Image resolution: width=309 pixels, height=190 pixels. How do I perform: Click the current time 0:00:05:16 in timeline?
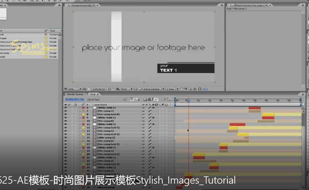(x=75, y=99)
